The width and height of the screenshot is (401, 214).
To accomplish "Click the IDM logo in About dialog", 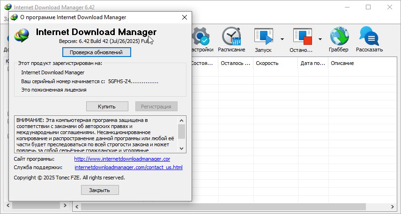I will [22, 35].
